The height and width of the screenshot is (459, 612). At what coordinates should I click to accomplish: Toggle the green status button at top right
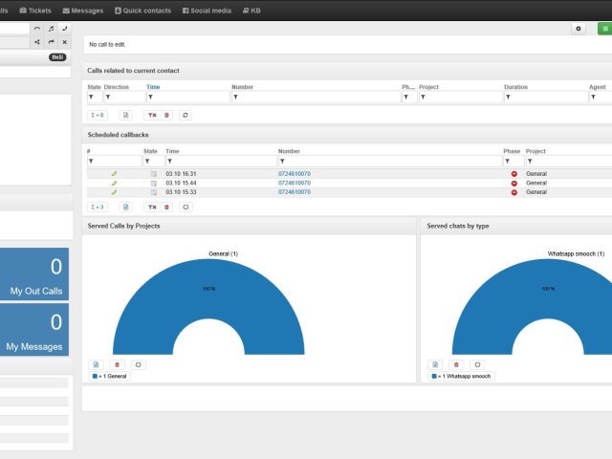[x=604, y=29]
